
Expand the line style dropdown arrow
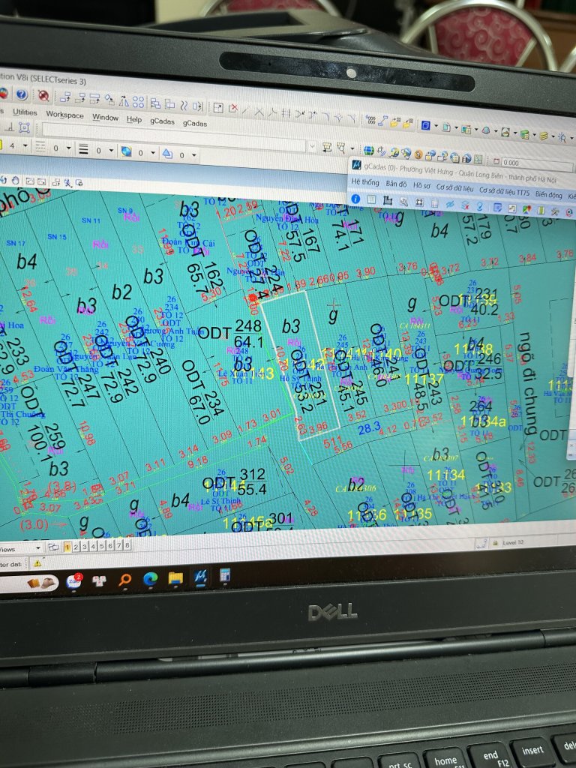[68, 148]
